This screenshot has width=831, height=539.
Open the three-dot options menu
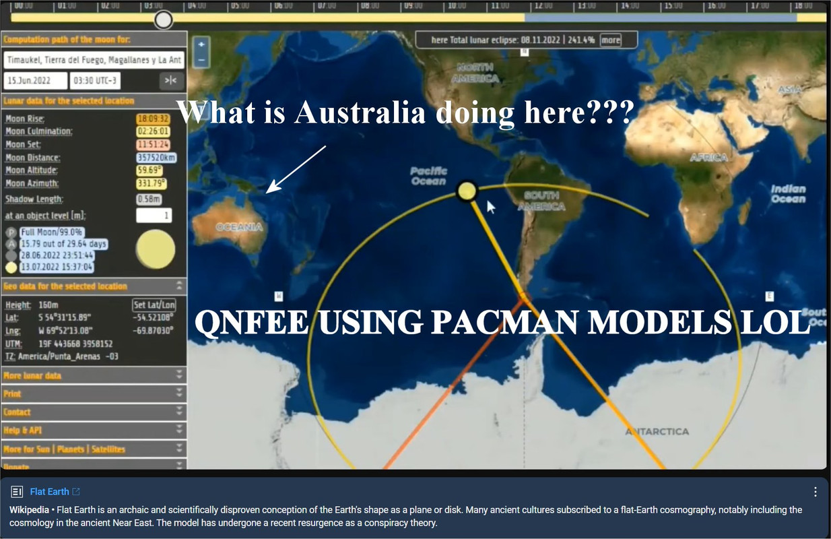pyautogui.click(x=815, y=492)
